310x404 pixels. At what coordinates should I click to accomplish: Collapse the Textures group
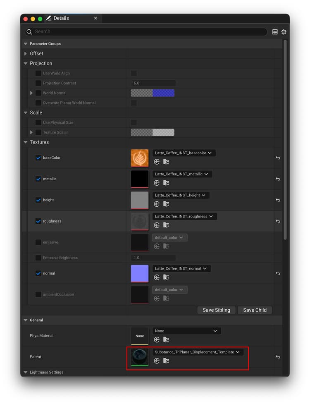pos(26,142)
